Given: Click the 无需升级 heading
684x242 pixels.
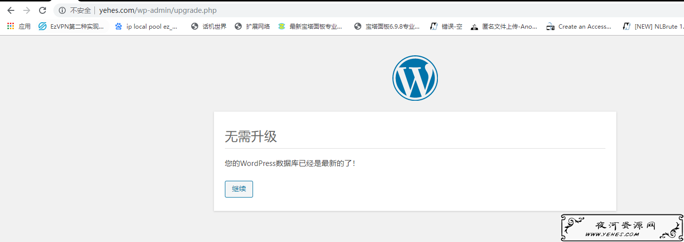Looking at the screenshot, I should click(x=251, y=137).
